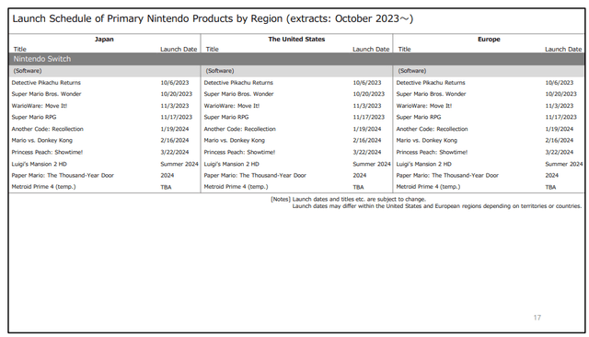Image resolution: width=589 pixels, height=337 pixels.
Task: Select the Japan column header
Action: point(104,39)
